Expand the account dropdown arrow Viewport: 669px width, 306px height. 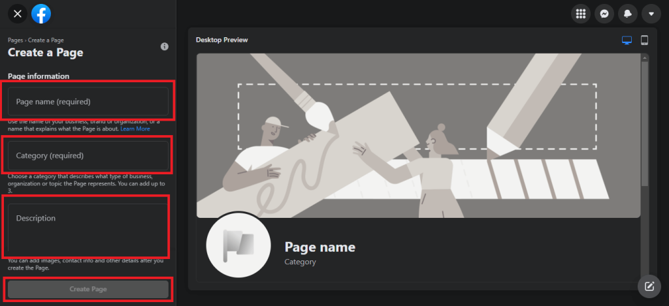click(651, 14)
